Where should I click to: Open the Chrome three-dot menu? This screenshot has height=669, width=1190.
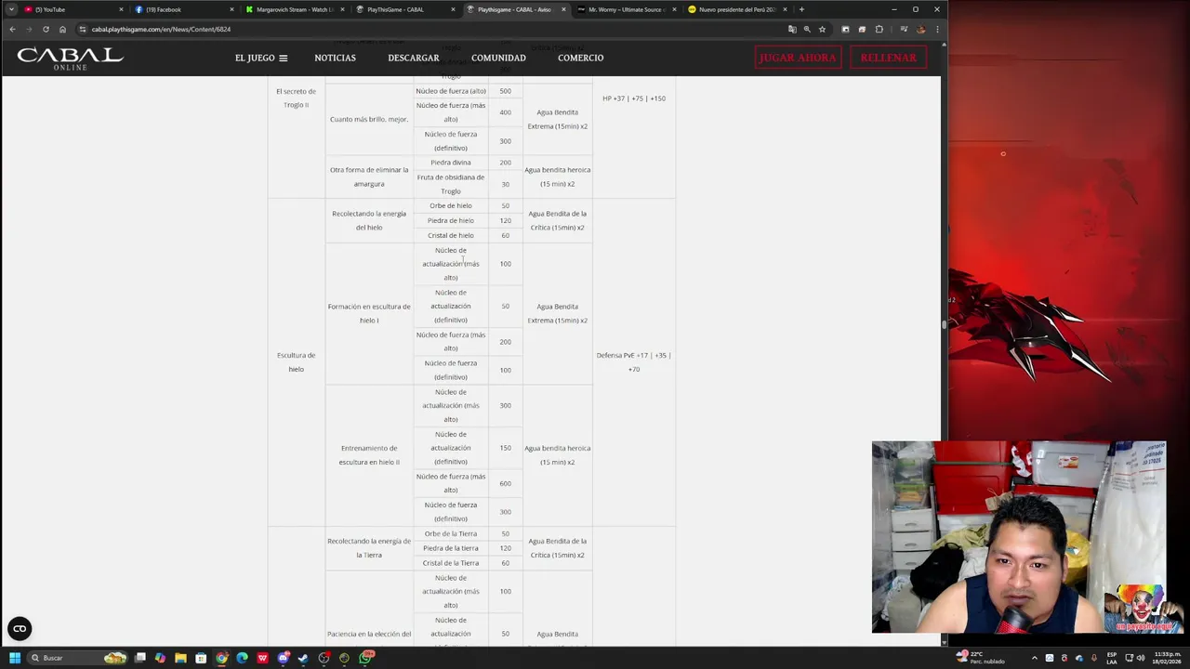point(936,29)
